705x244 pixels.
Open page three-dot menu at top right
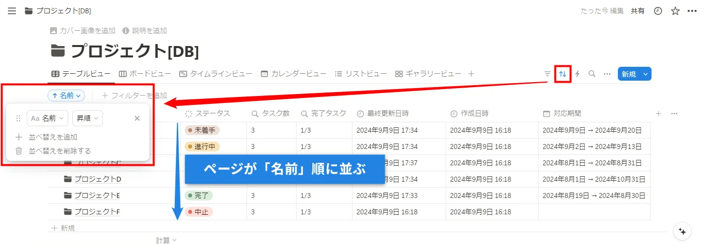click(x=692, y=11)
